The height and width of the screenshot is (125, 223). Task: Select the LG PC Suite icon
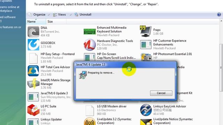point(33,110)
